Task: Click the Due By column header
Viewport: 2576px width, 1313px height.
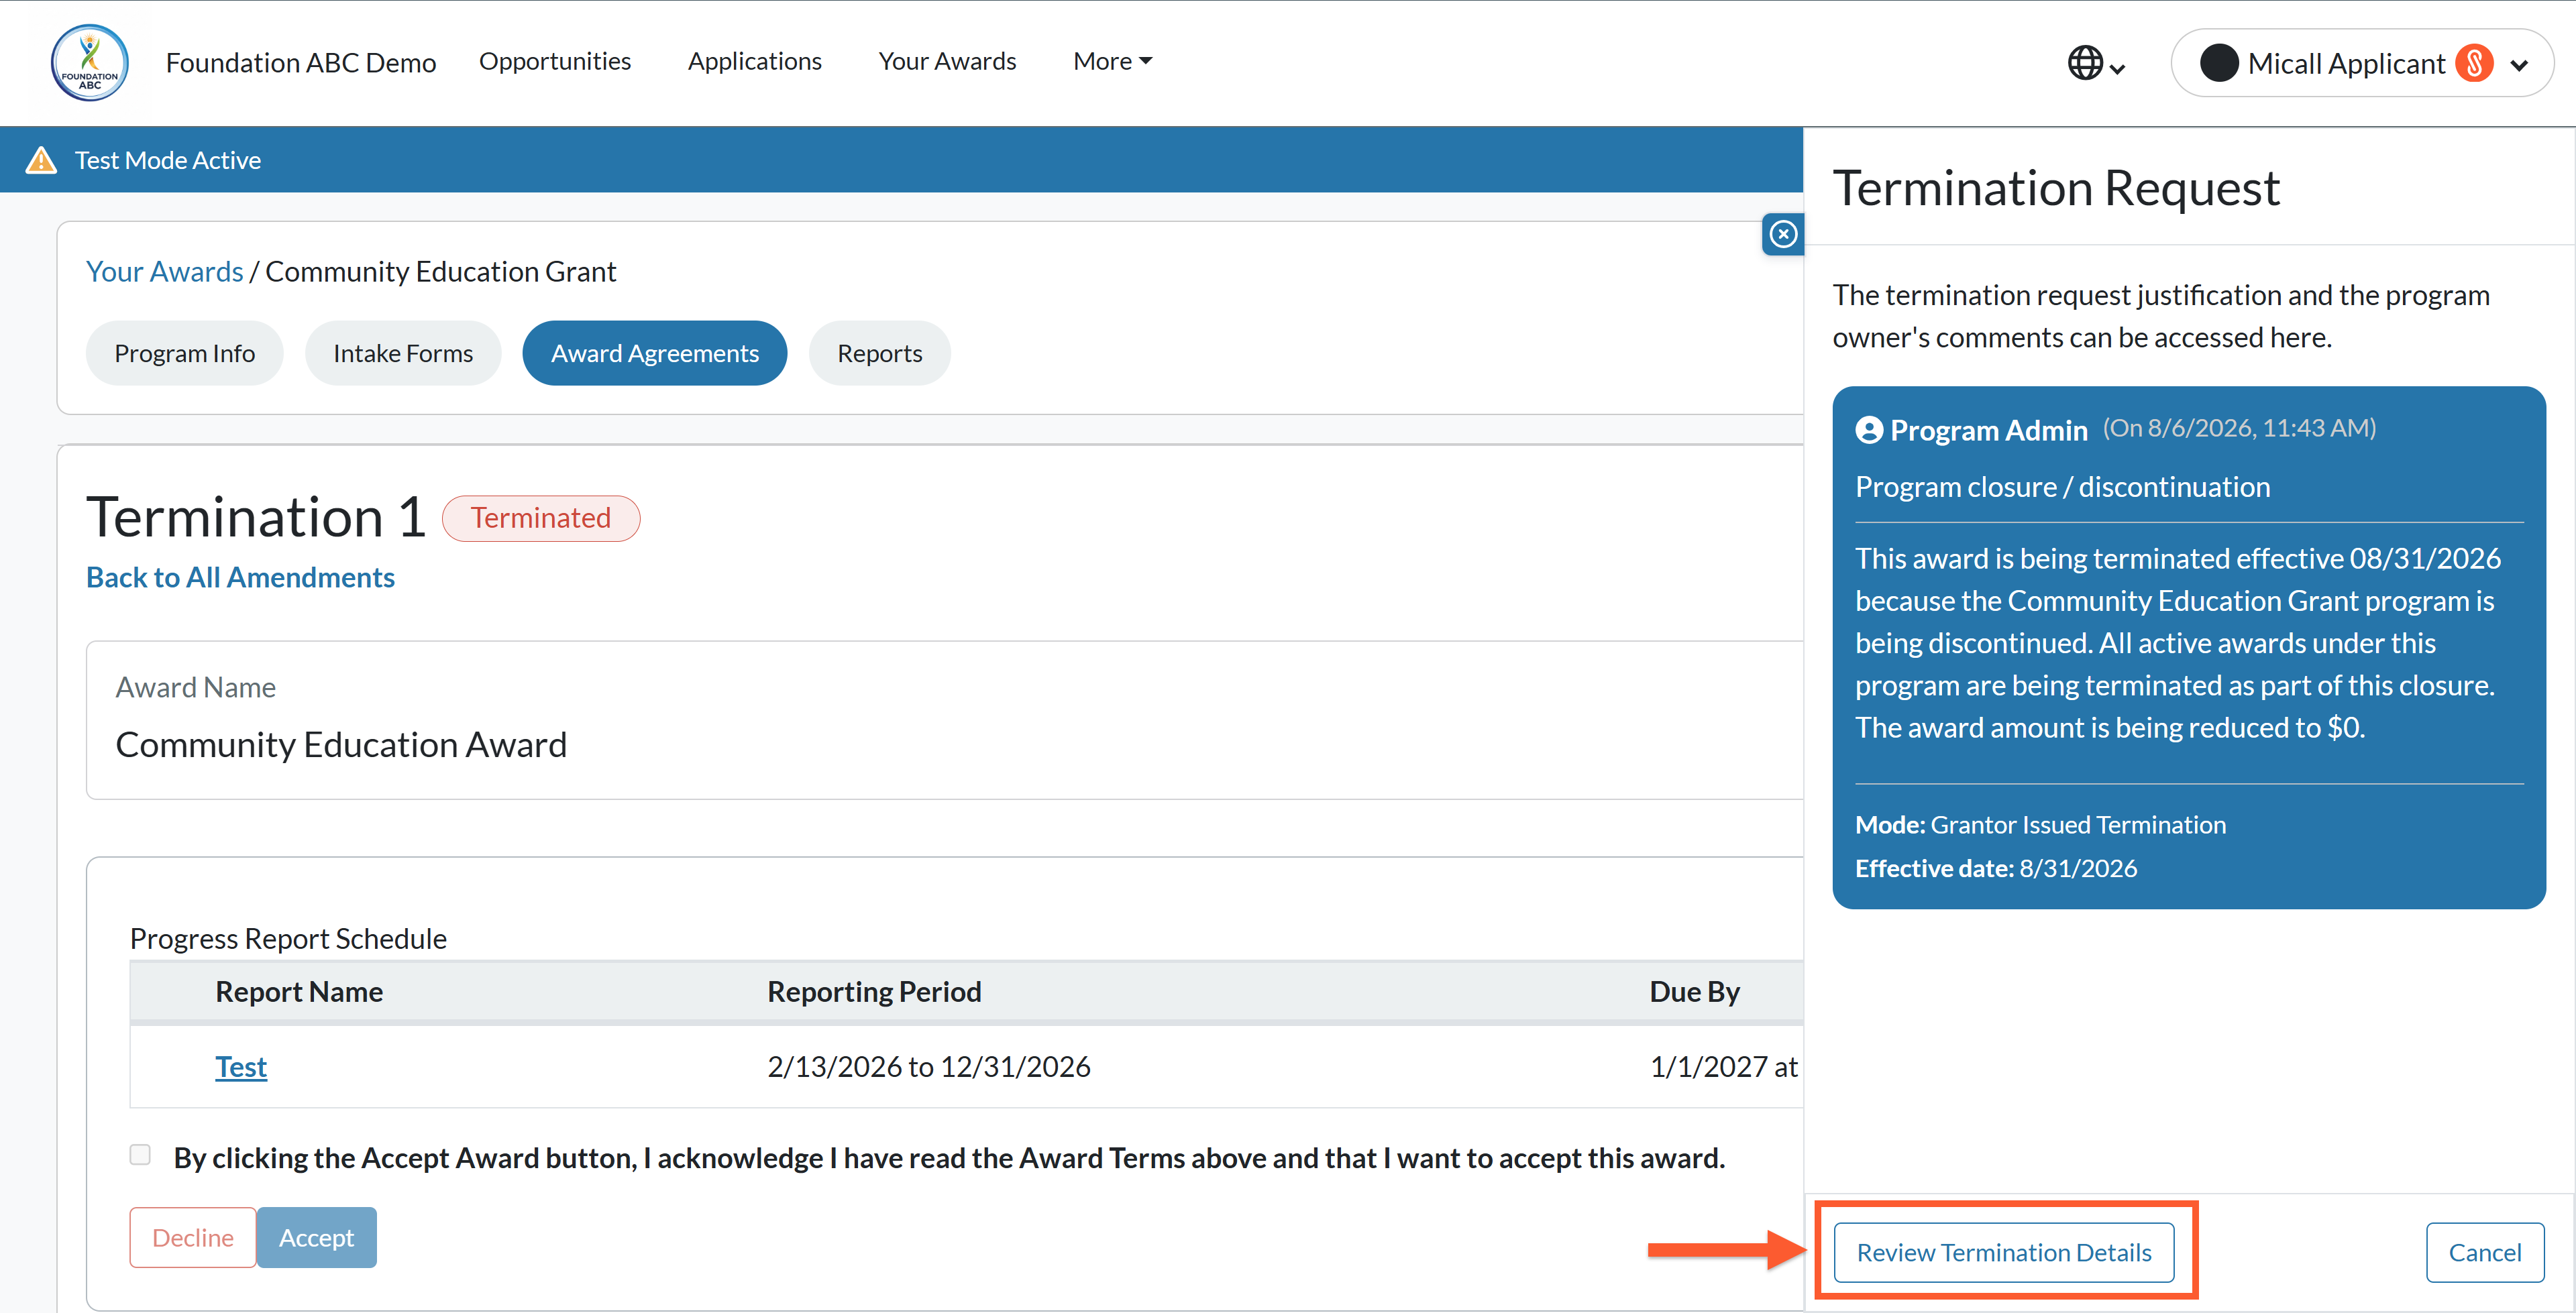Action: [1695, 991]
